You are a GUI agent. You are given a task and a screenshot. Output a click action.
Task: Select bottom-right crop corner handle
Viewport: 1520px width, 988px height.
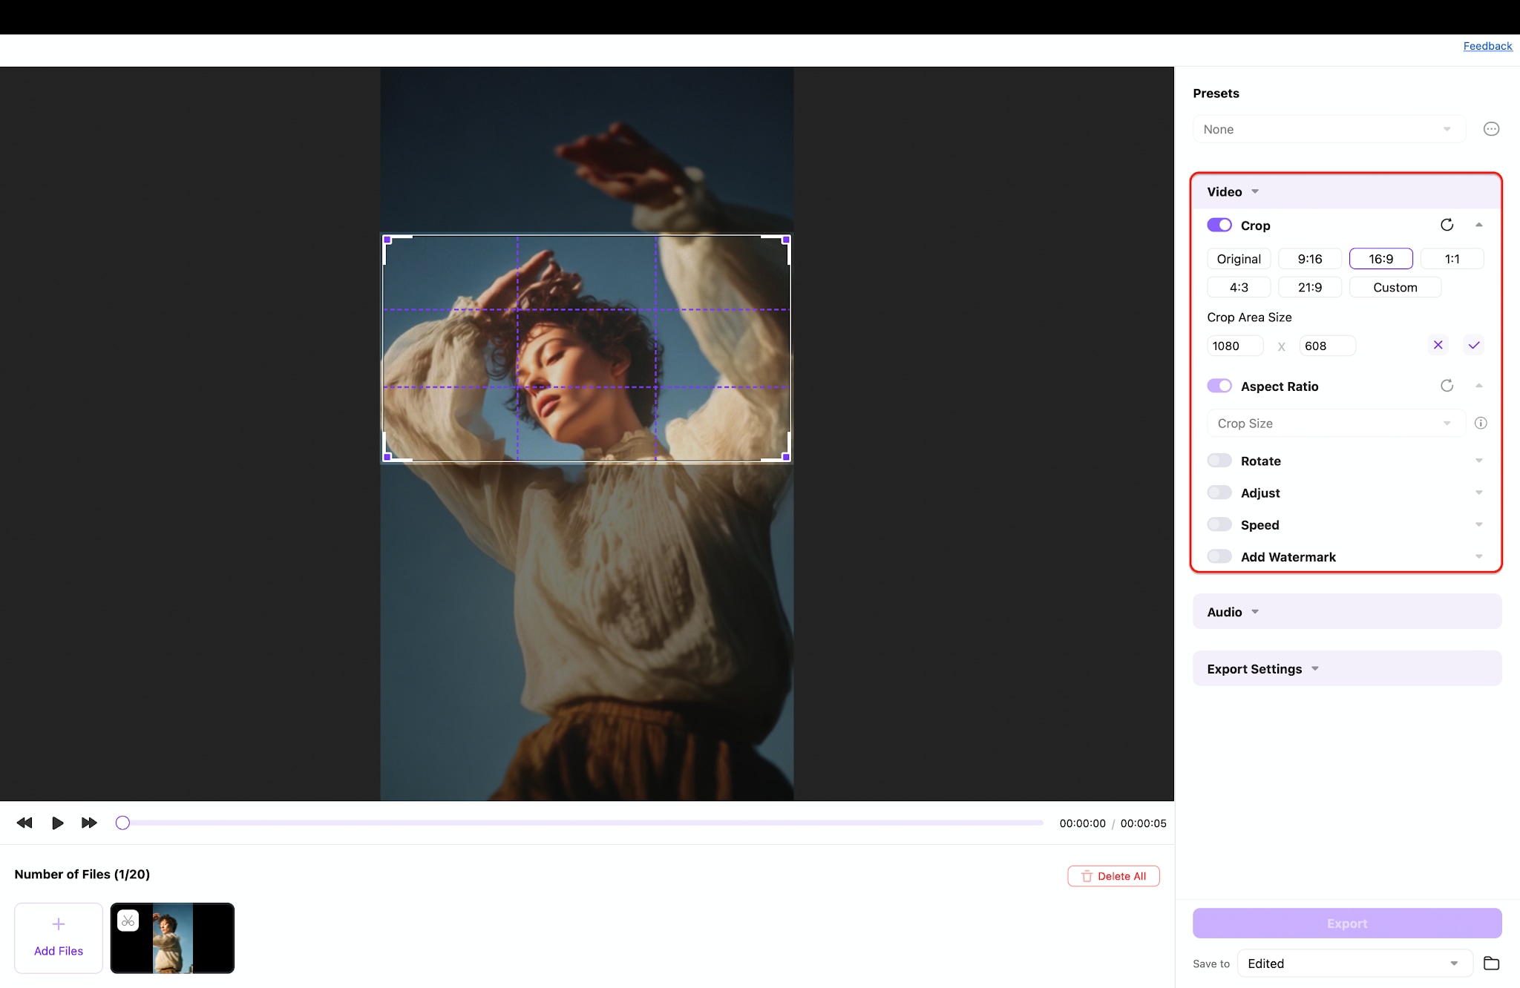pyautogui.click(x=786, y=457)
